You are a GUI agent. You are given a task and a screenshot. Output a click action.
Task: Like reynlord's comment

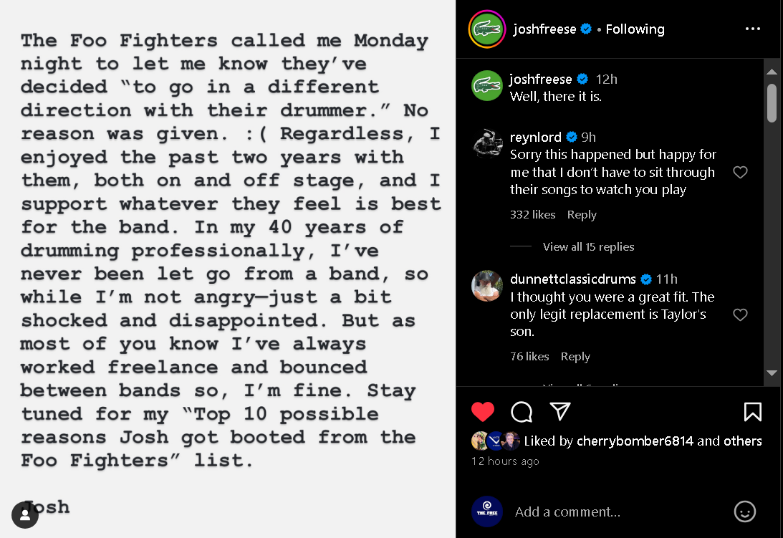tap(740, 173)
